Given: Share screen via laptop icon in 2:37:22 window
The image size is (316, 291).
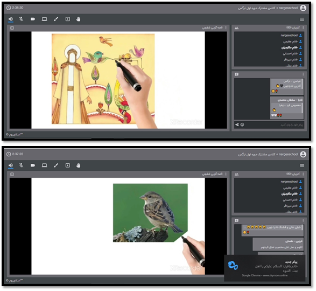Looking at the screenshot, I should point(44,165).
